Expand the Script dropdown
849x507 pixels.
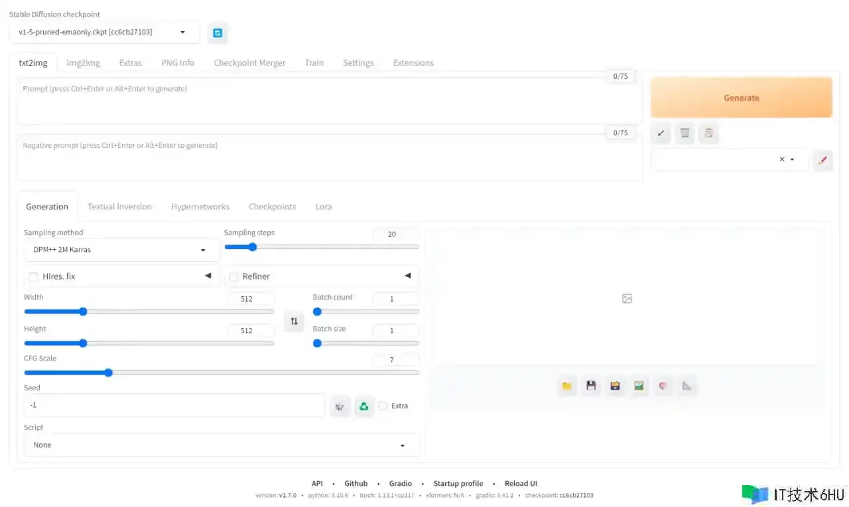(x=221, y=445)
